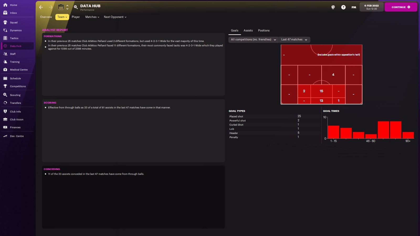Screen dimensions: 420x236
Task: Open the Club Vision page
Action: (16, 119)
